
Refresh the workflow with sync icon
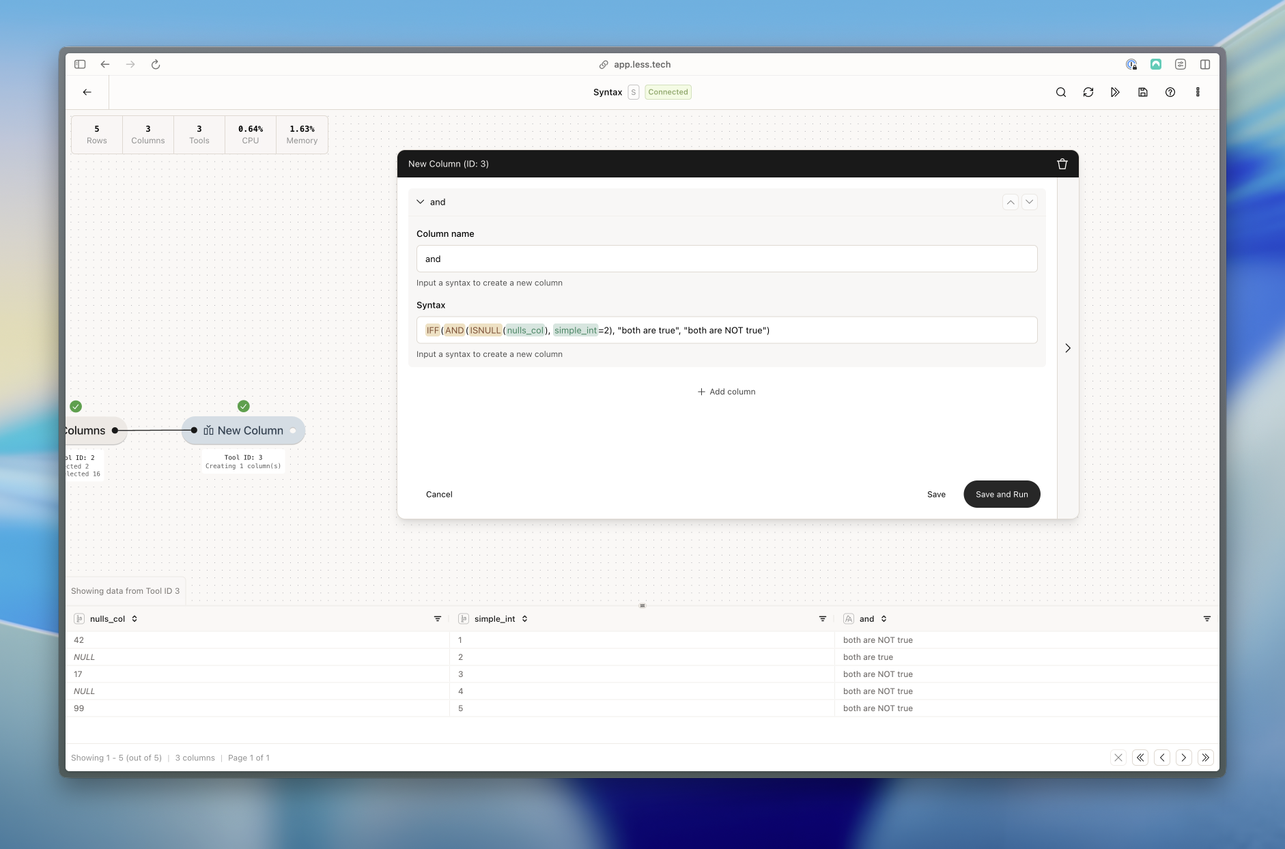(1088, 92)
